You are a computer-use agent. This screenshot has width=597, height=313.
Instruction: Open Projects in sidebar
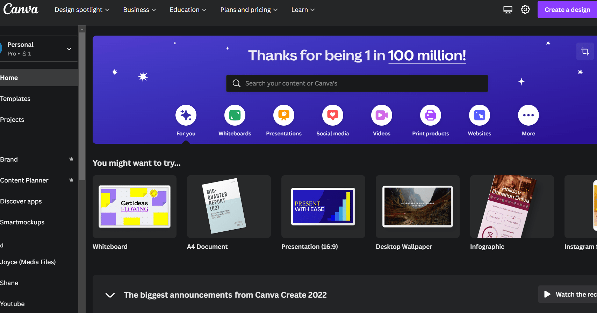pyautogui.click(x=39, y=120)
